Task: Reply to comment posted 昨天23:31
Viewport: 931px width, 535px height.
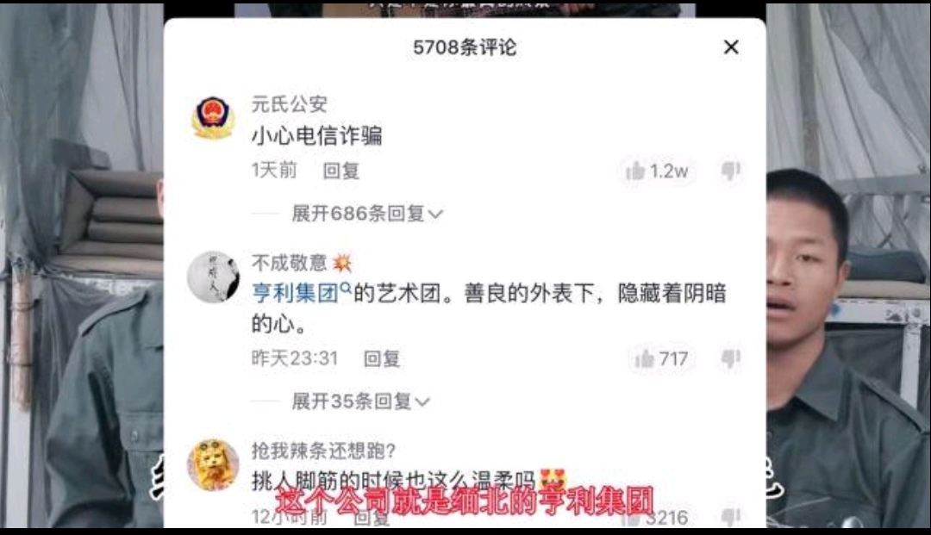Action: pos(382,359)
